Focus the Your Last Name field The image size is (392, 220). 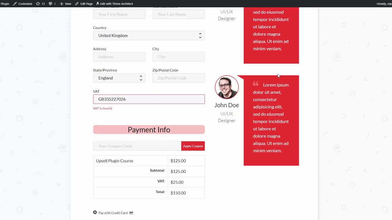(x=179, y=14)
